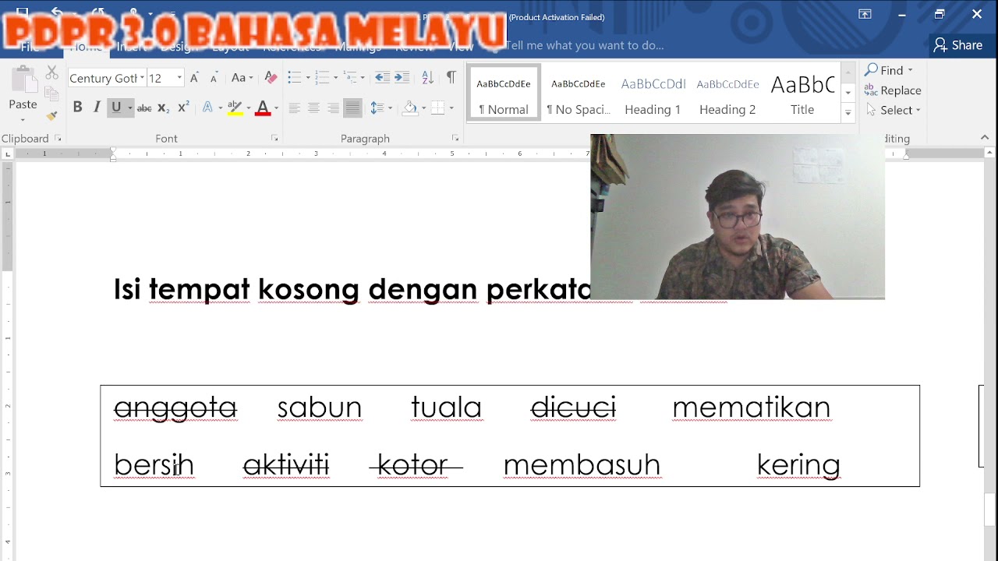Toggle Strikethrough on selected text
Screen dimensions: 998x561
click(x=144, y=108)
